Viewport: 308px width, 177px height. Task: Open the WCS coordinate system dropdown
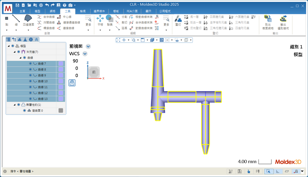point(85,54)
